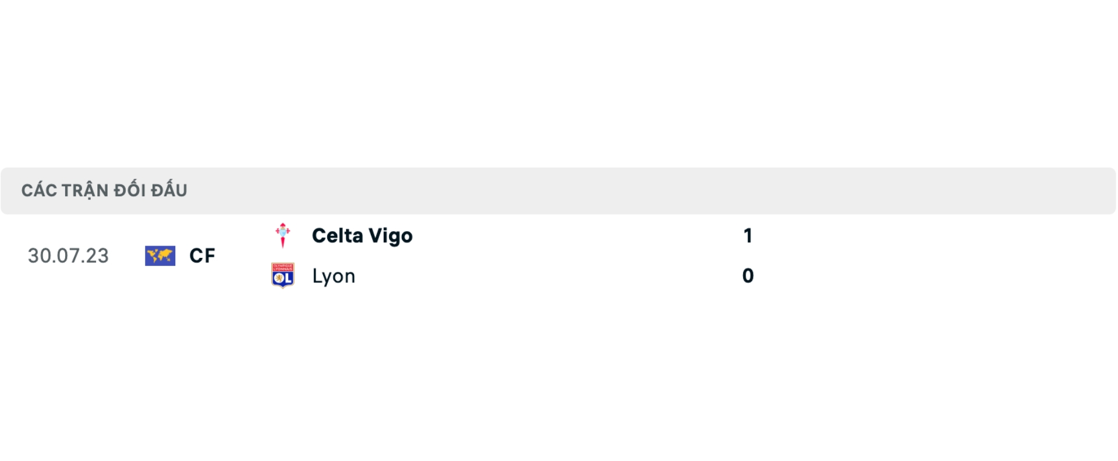Select the Celta Vigo cross emblem
This screenshot has height=461, width=1118.
[283, 236]
